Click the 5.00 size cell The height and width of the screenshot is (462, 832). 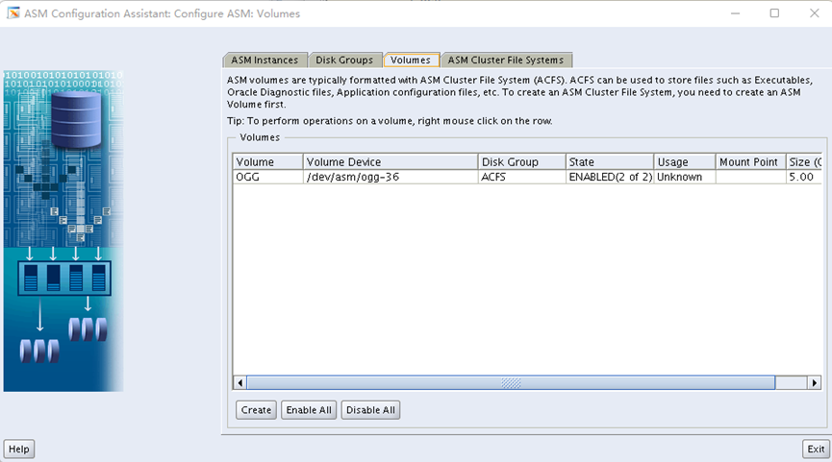pyautogui.click(x=804, y=177)
